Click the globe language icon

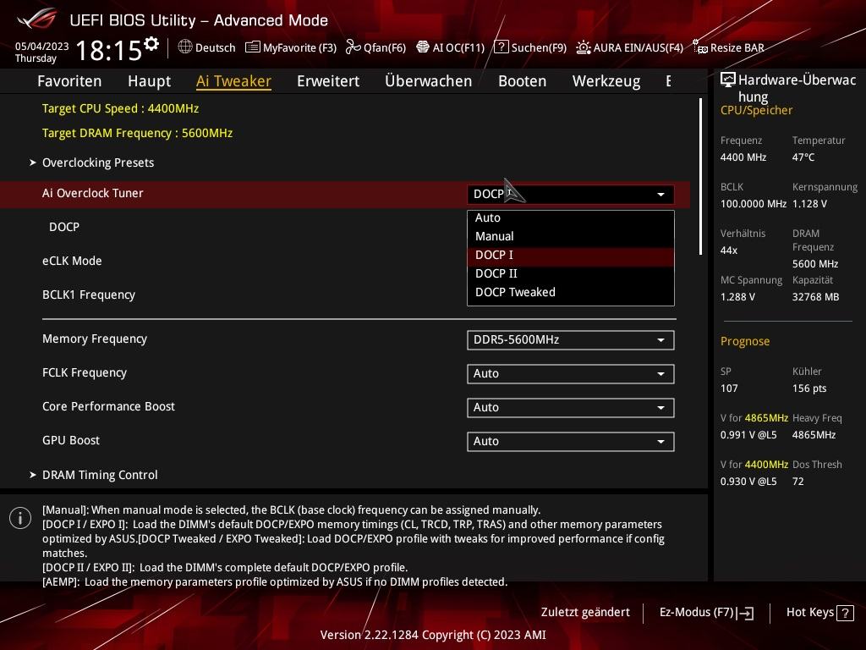point(185,47)
